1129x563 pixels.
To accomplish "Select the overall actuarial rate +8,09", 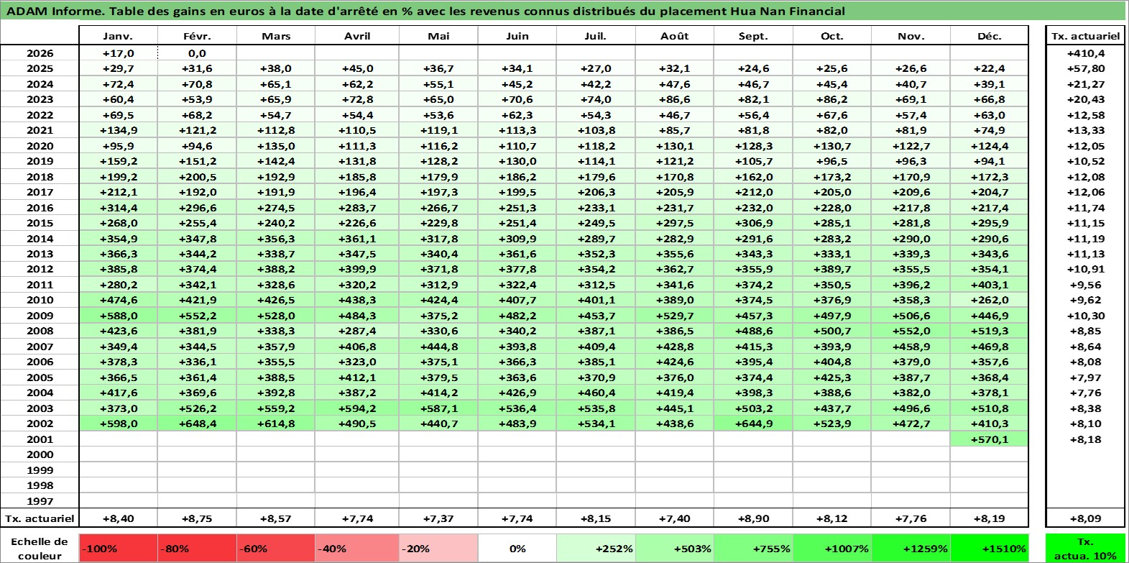I will pyautogui.click(x=1085, y=518).
